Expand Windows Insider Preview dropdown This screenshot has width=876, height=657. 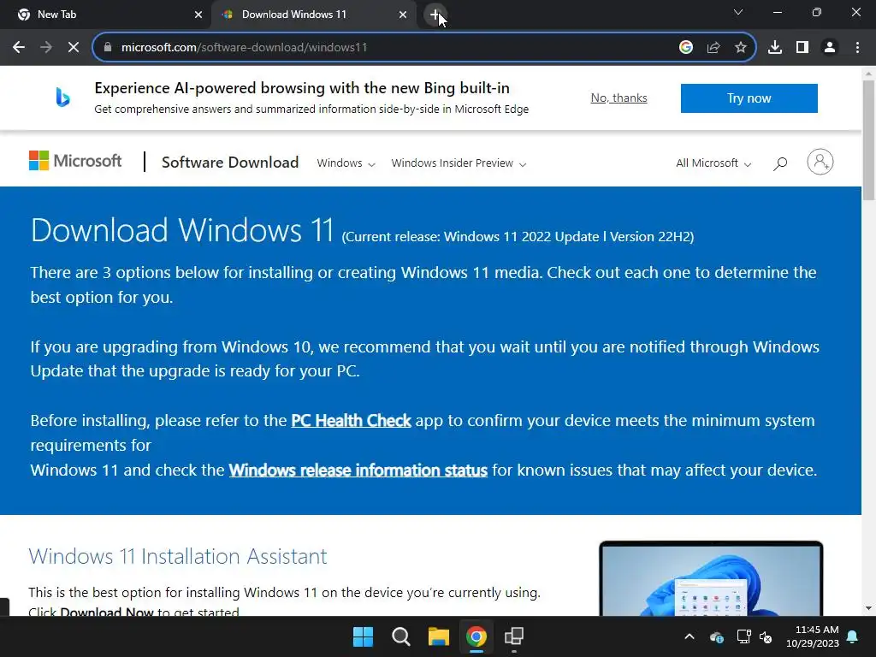(x=459, y=163)
